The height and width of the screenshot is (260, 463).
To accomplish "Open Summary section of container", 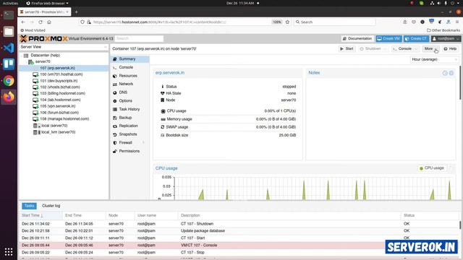I will [130, 59].
